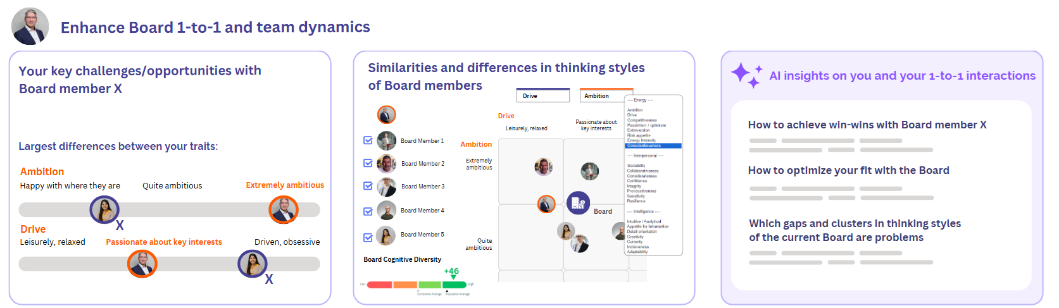Click the Board building icon in the chart
The width and height of the screenshot is (1059, 308).
point(578,203)
